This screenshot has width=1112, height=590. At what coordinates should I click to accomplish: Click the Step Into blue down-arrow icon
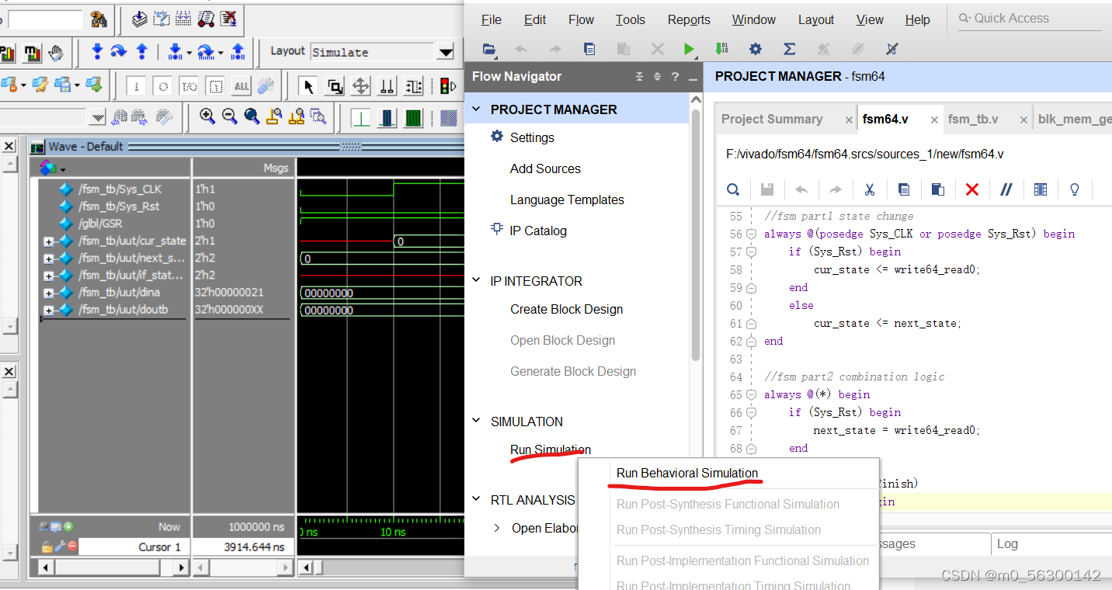97,52
